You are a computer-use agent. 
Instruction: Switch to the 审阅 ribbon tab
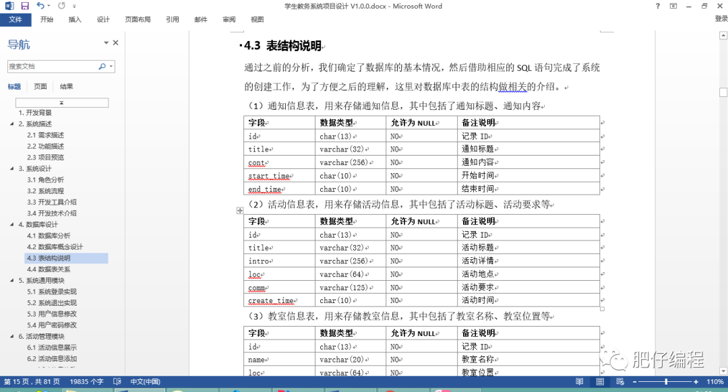click(229, 20)
